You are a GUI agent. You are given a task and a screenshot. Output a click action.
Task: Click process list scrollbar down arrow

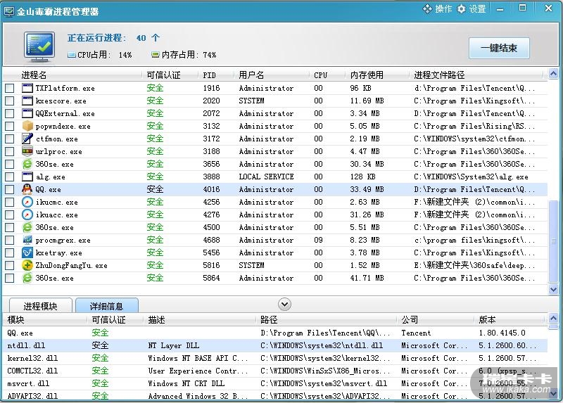553,289
